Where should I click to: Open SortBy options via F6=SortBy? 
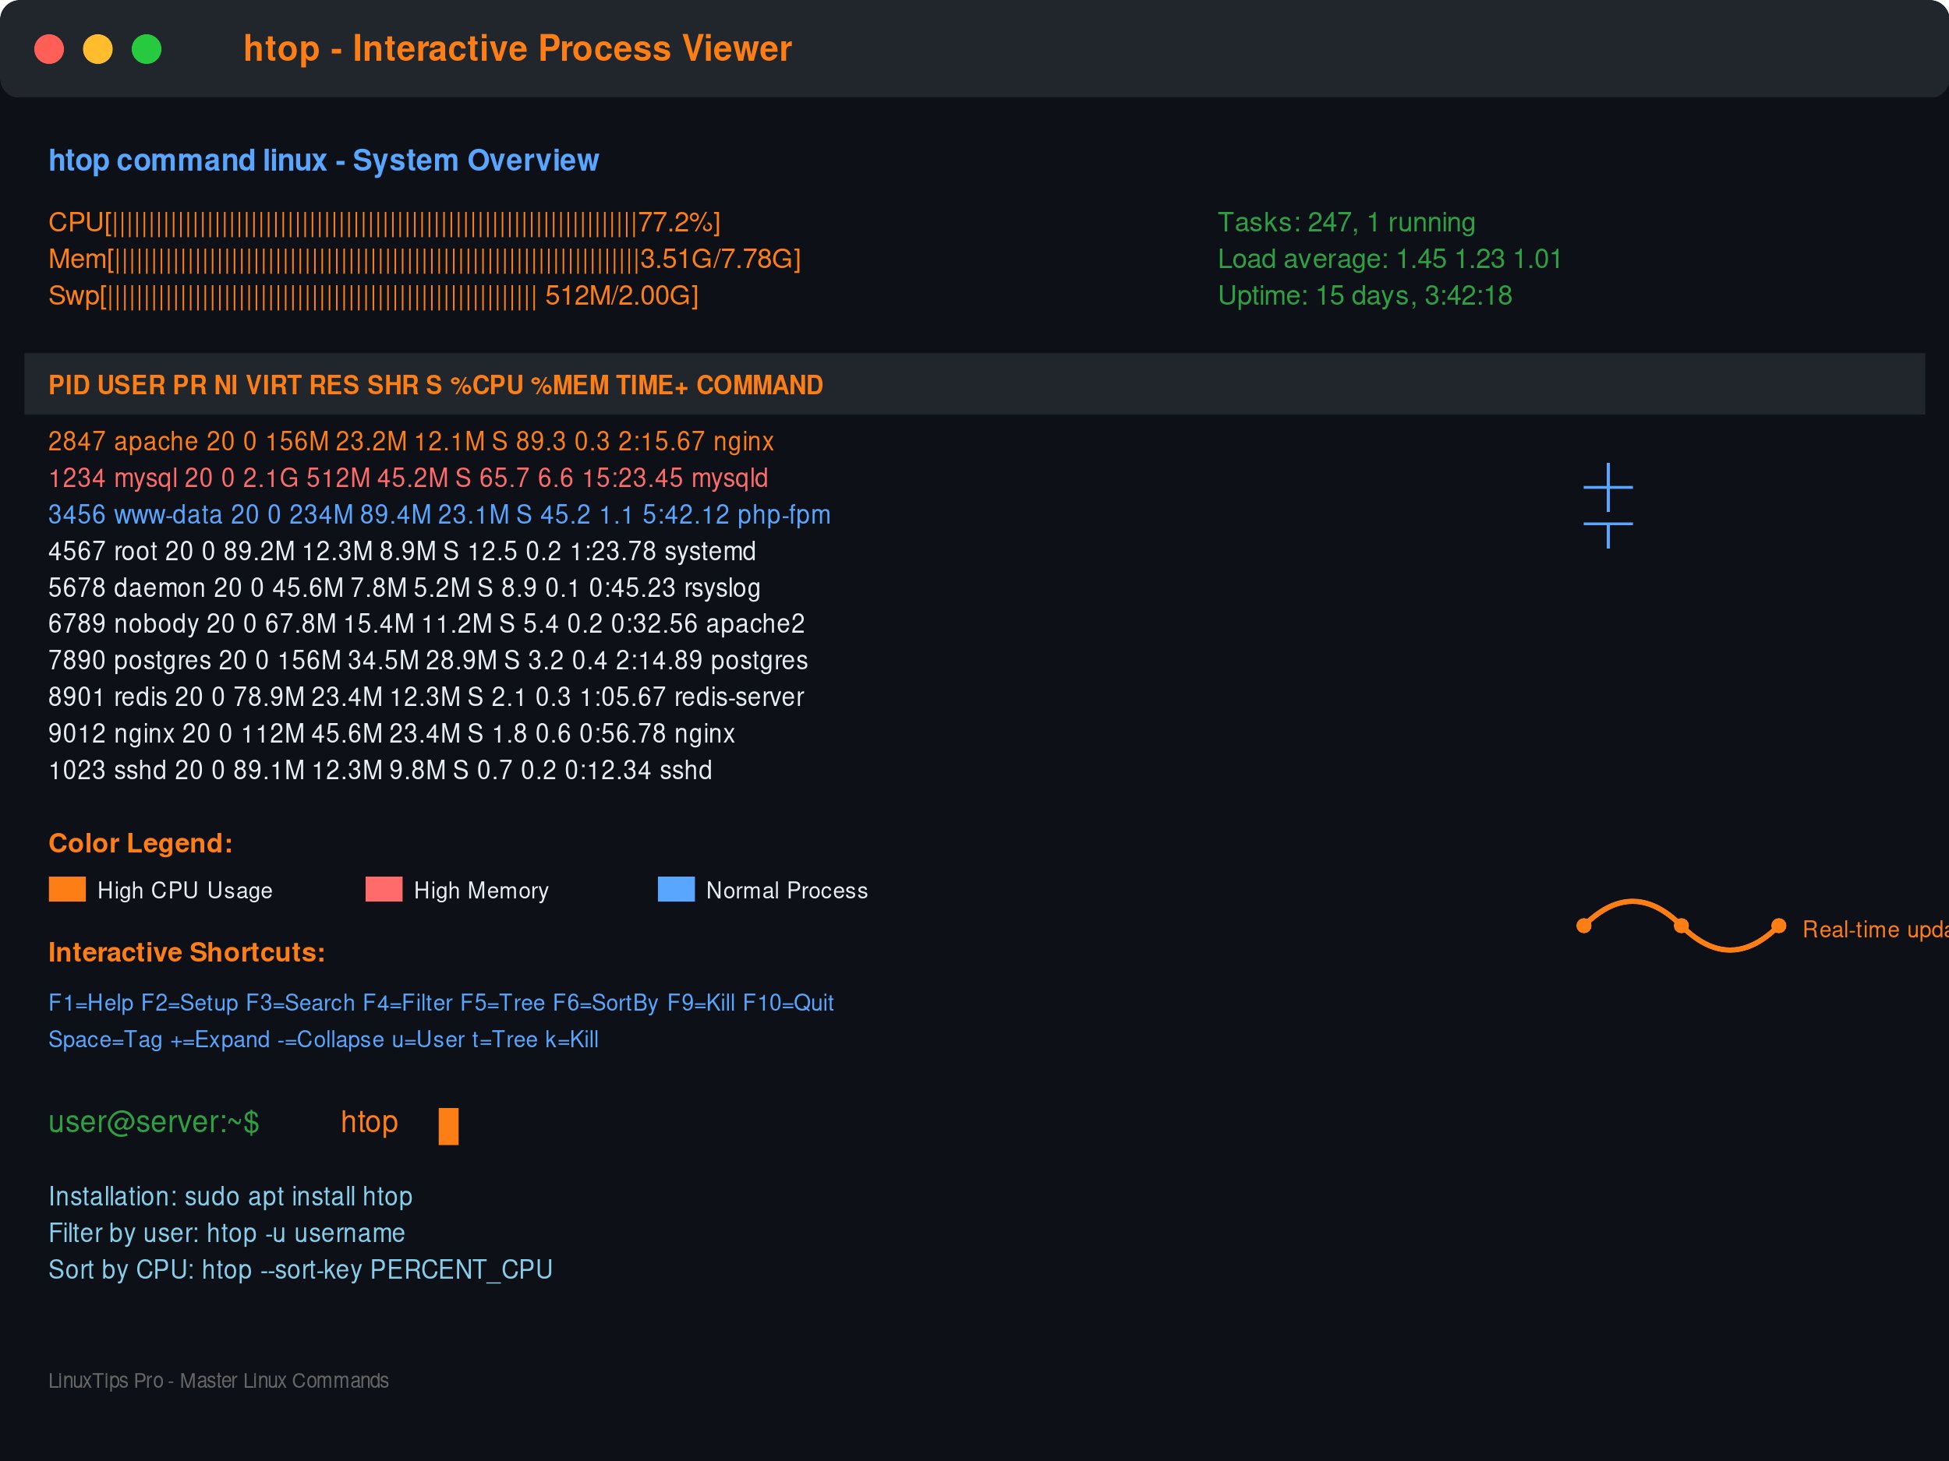coord(608,1002)
